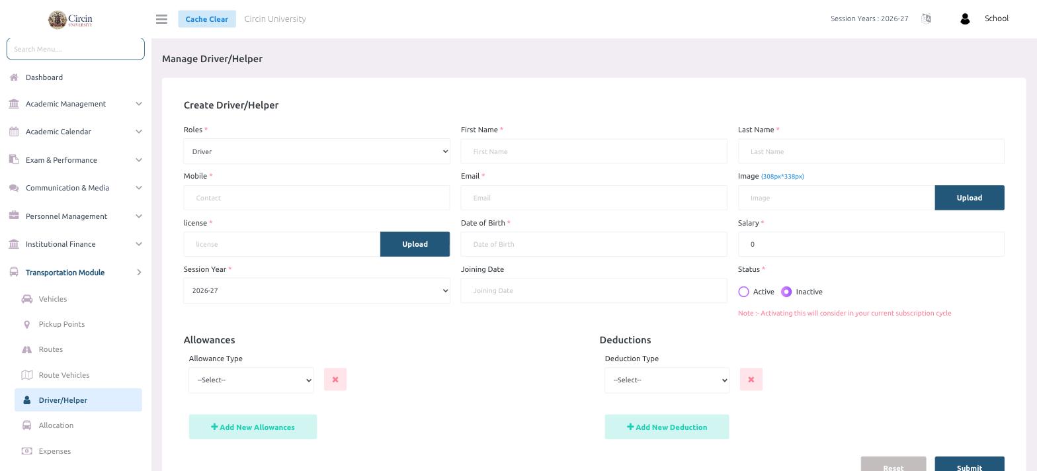Expand Communication & Media chevron
Viewport: 1037px width, 471px height.
pos(139,188)
